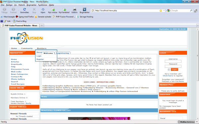Click the orange Login button
Image resolution: width=199 pixels, height=124 pixels.
[x=174, y=69]
